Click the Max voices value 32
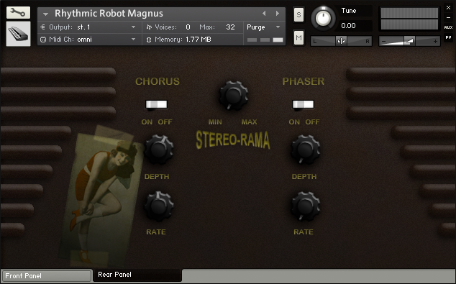Viewport: 456px width, 284px height. click(230, 27)
